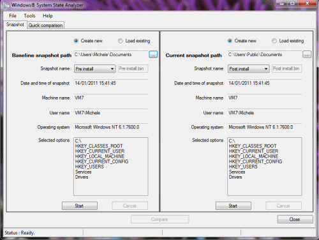Close the window with the red X
The height and width of the screenshot is (240, 319).
[x=307, y=3]
